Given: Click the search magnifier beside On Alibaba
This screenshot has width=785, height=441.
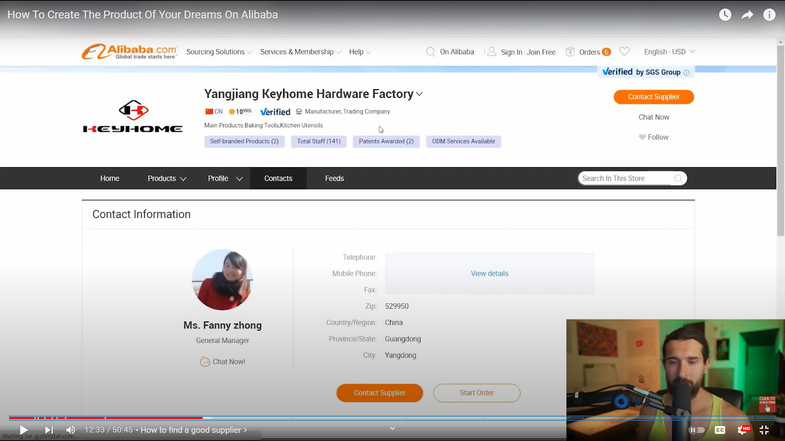Looking at the screenshot, I should [430, 52].
